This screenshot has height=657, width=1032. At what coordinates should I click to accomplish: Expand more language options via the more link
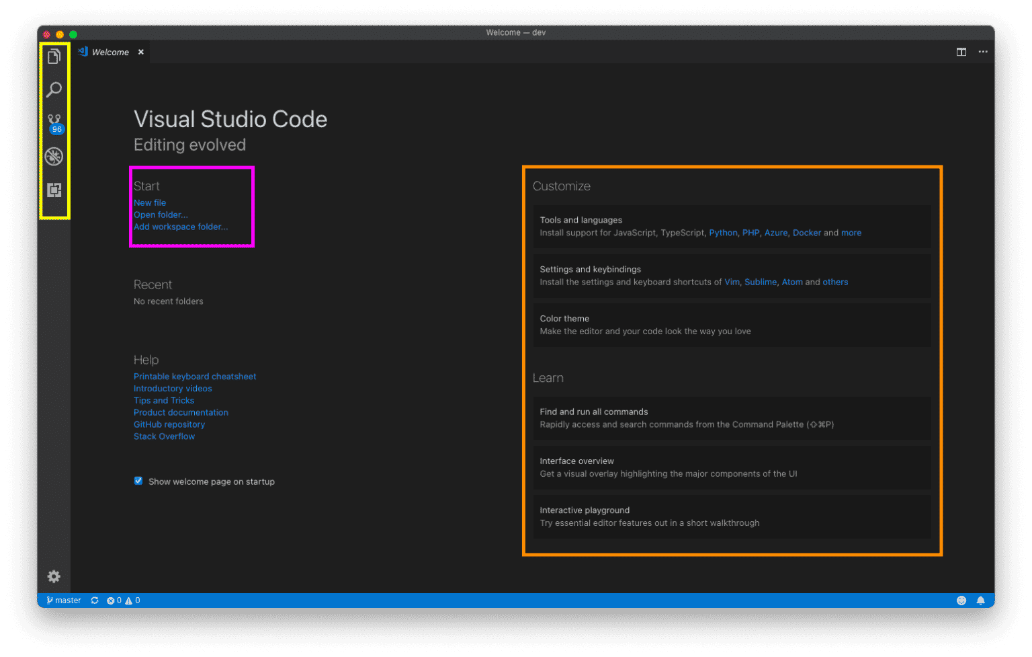point(851,232)
